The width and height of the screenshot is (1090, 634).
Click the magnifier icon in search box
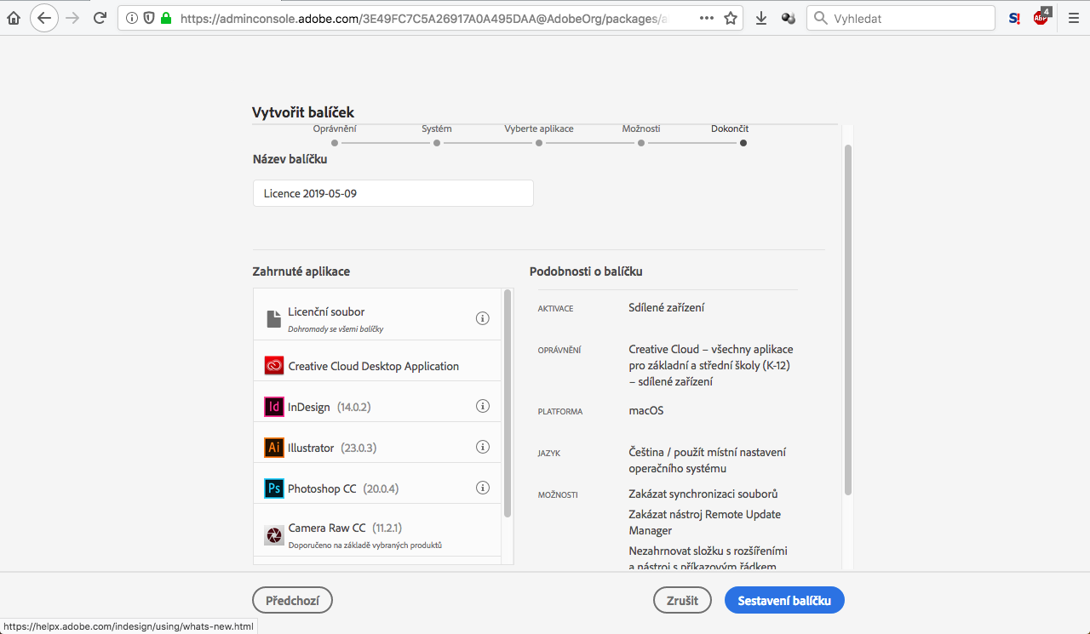[x=820, y=18]
